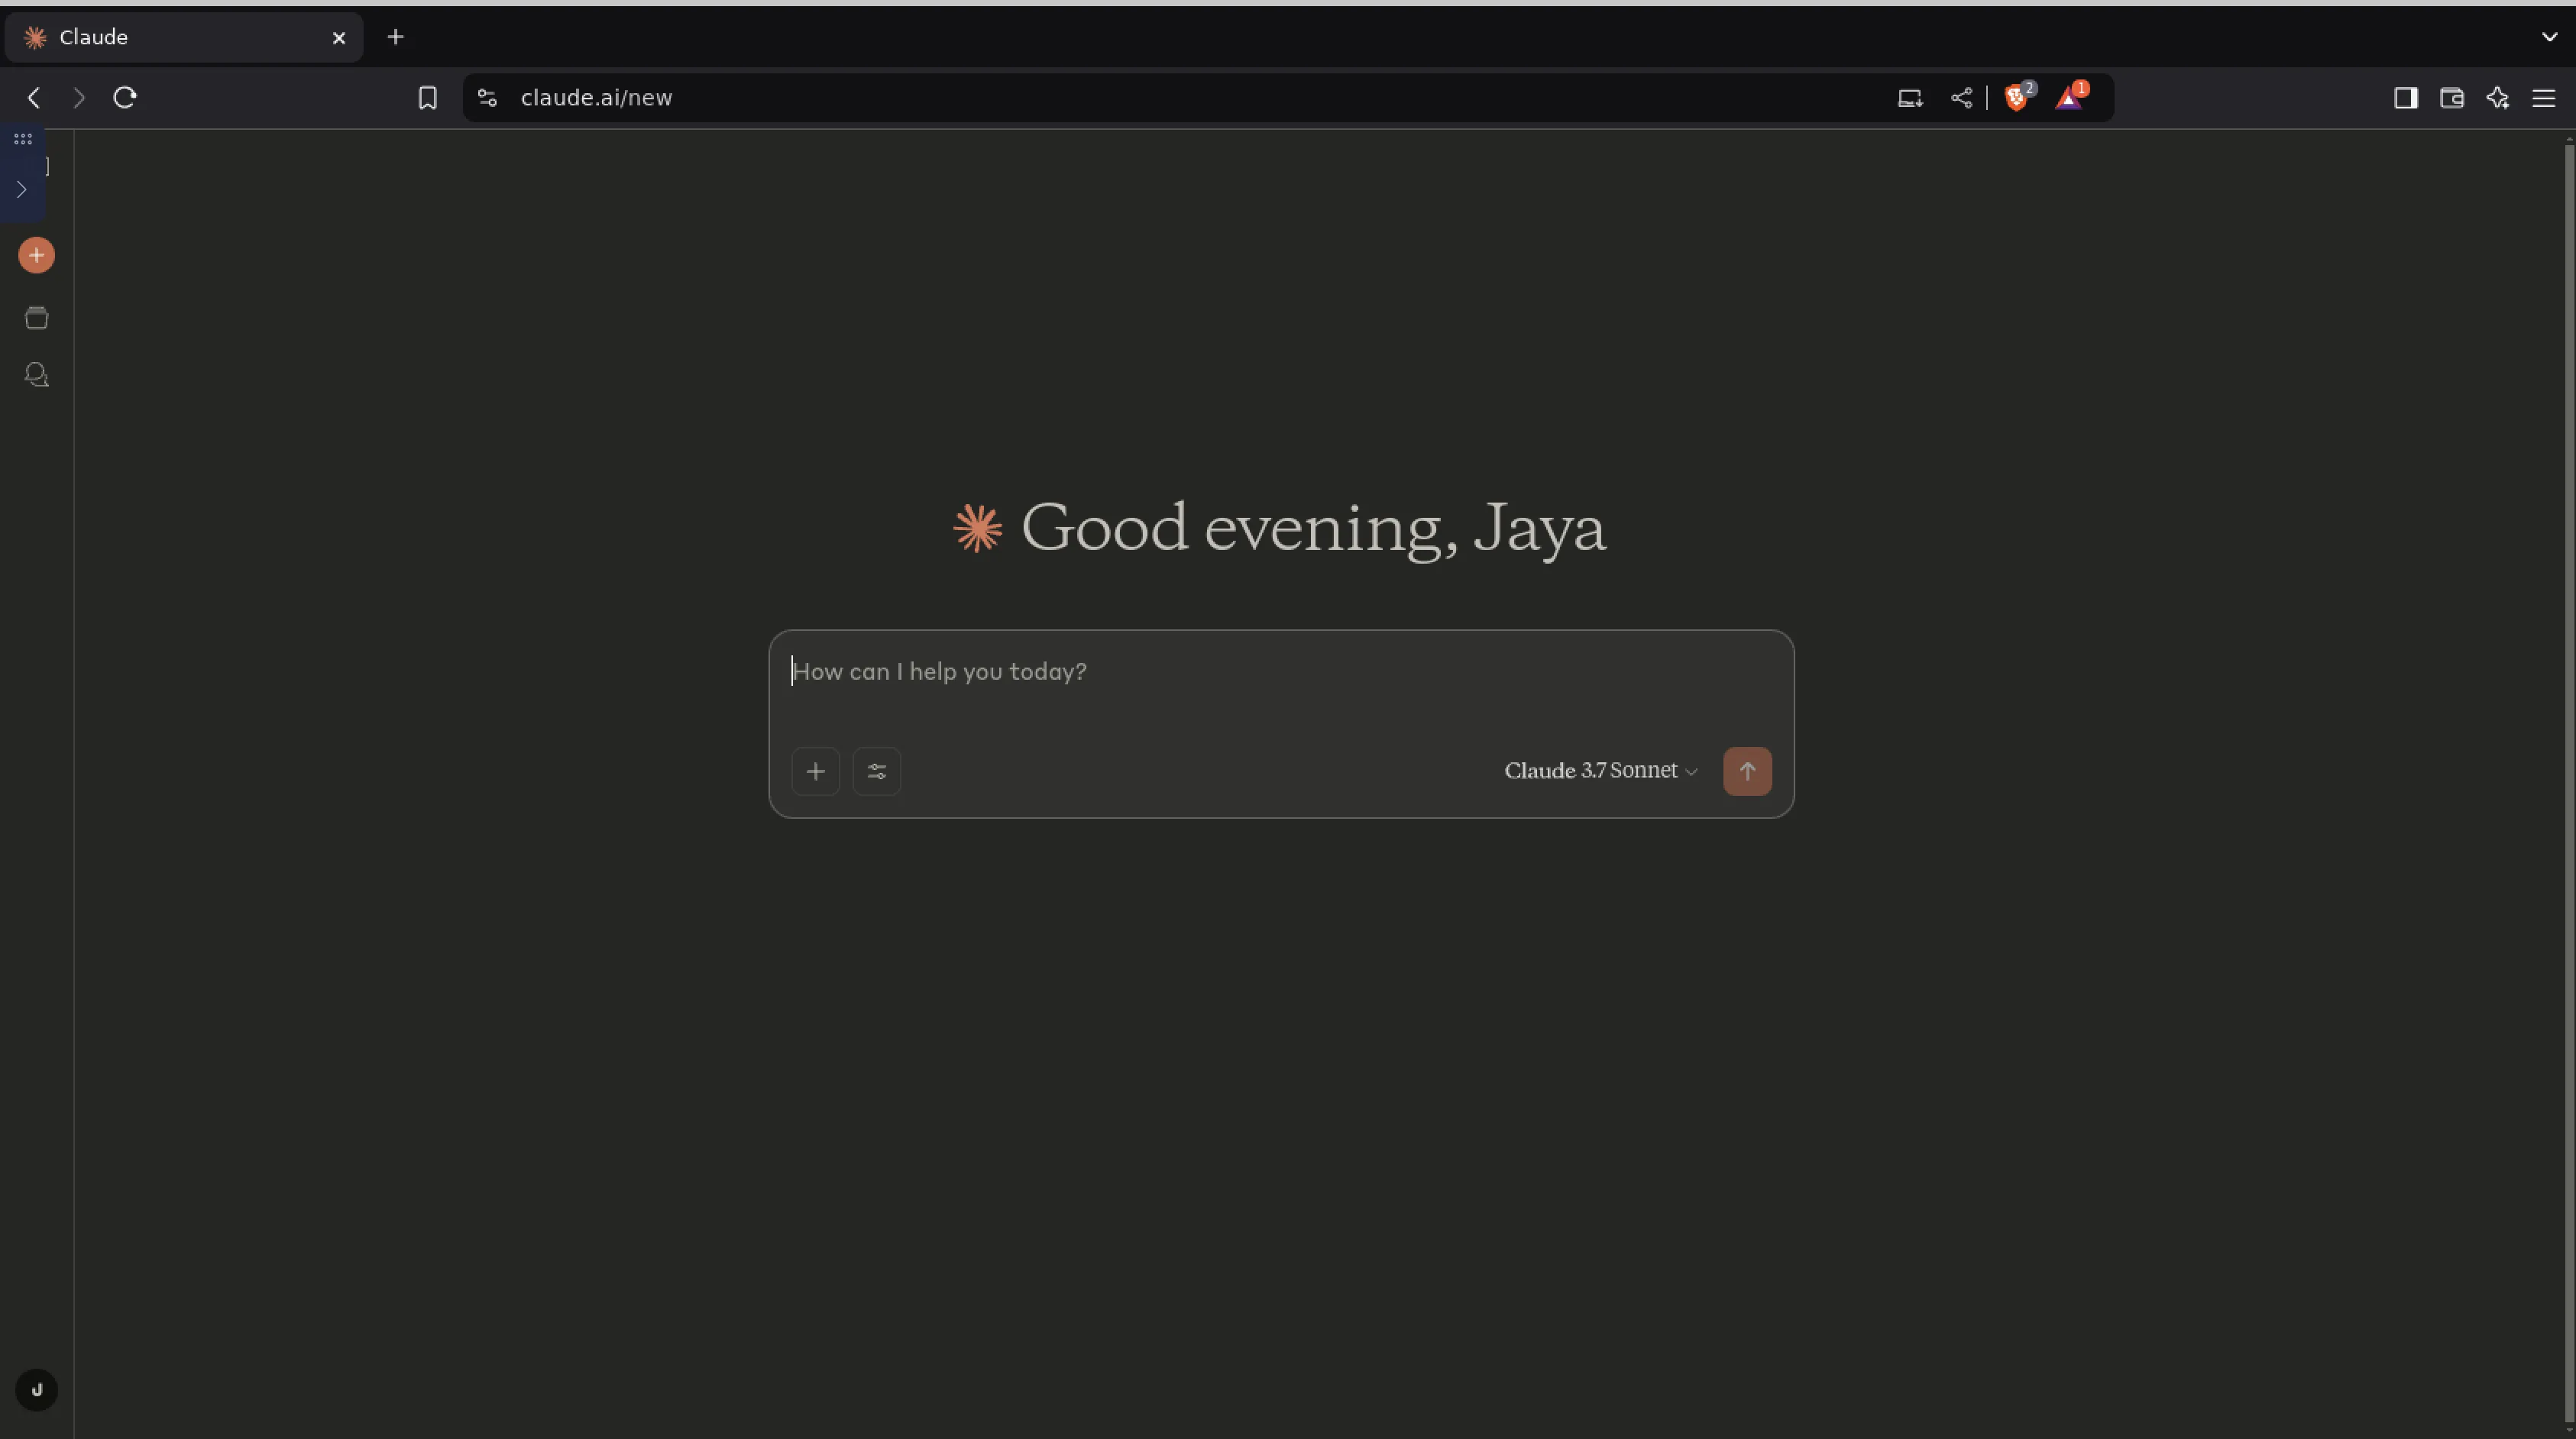Click the orange Claude starburst logo
This screenshot has width=2576, height=1439.
977,528
